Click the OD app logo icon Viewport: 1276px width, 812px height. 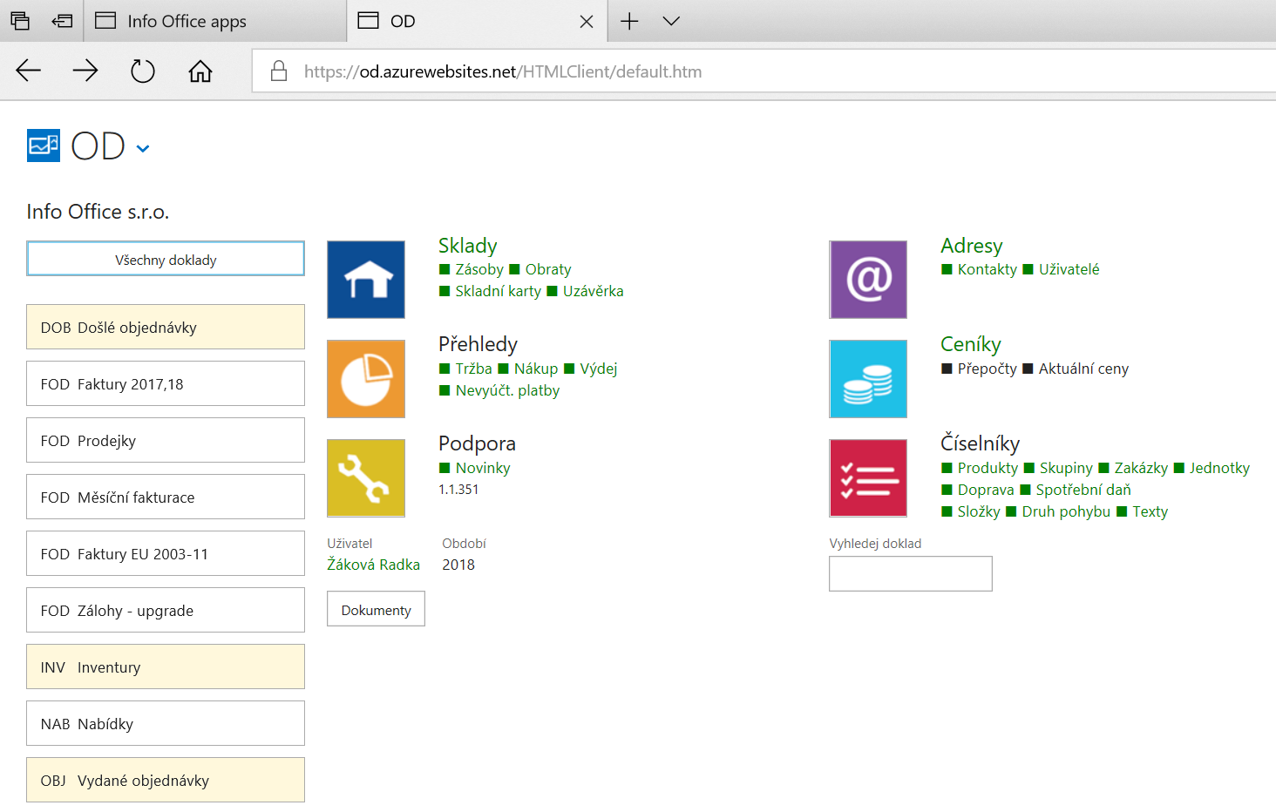[x=44, y=146]
